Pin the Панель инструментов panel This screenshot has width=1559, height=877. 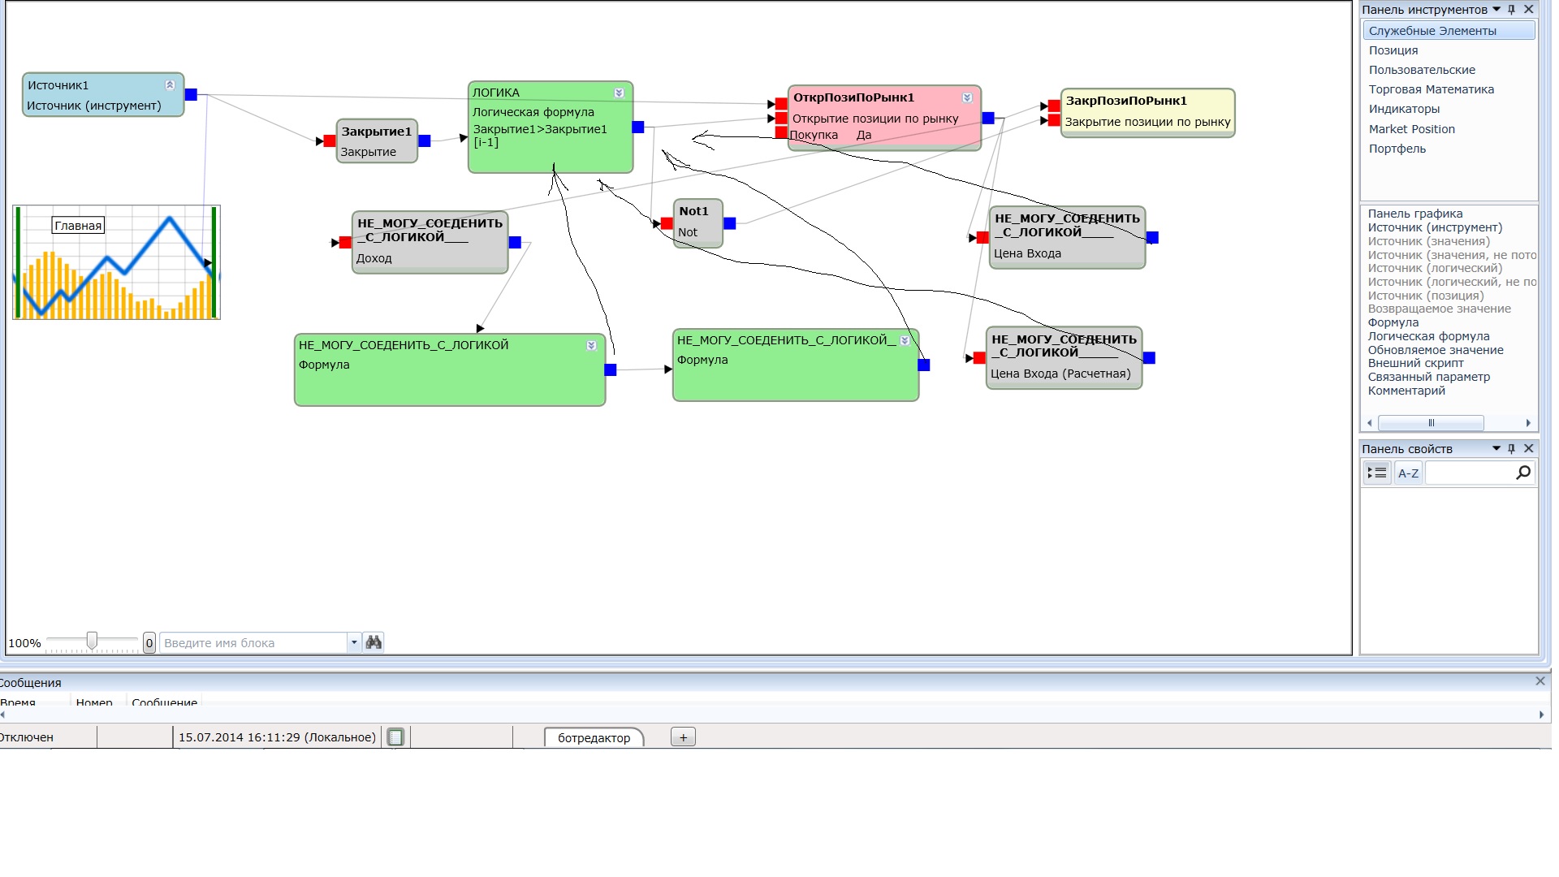point(1512,10)
